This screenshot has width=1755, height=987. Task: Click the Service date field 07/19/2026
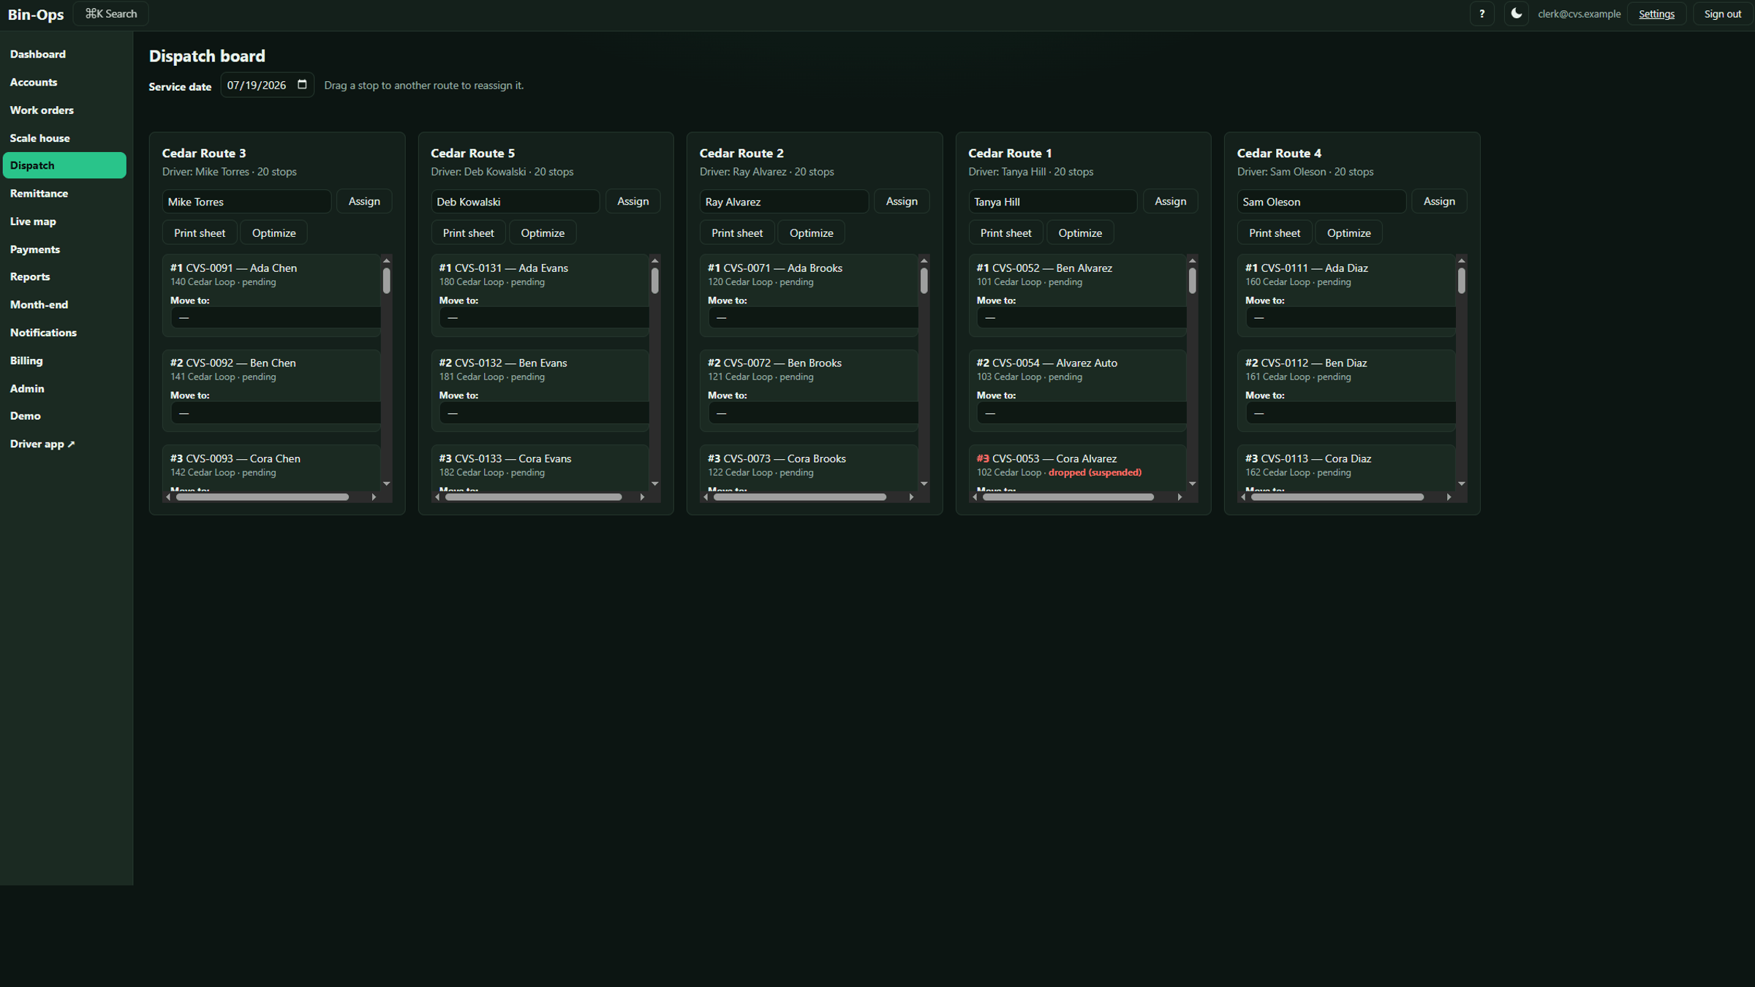pos(267,85)
